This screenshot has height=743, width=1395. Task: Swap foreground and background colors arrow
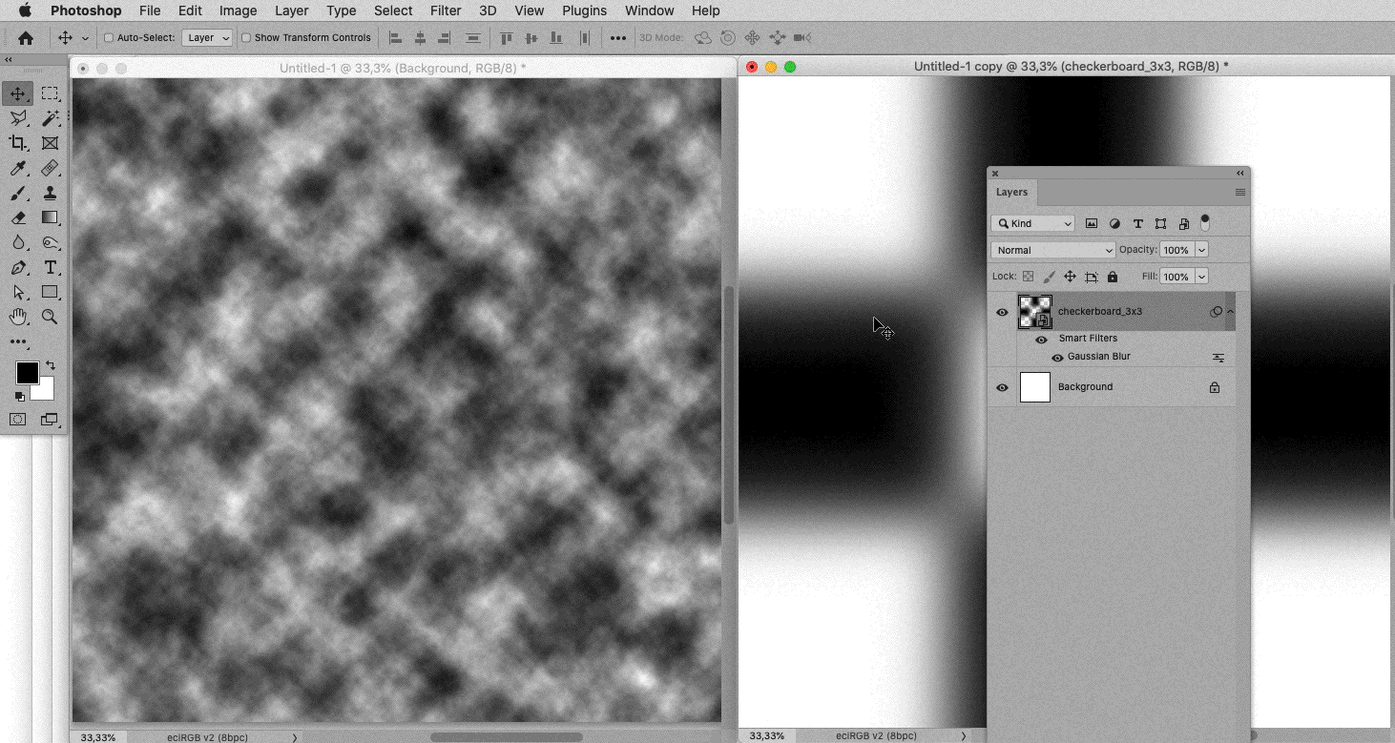click(50, 365)
